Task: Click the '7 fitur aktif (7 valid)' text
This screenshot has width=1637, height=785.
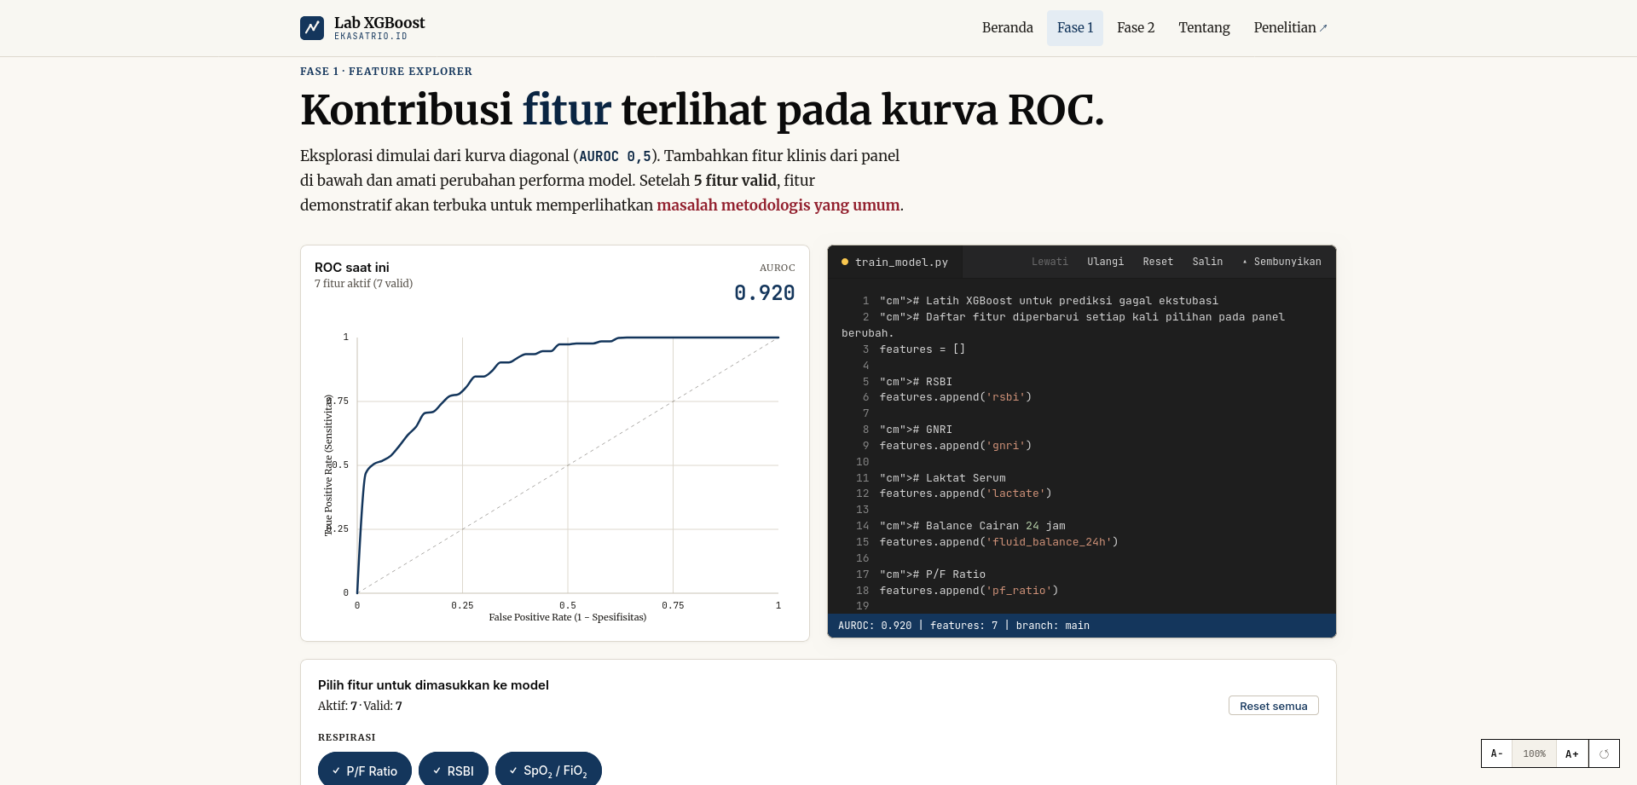Action: [363, 284]
